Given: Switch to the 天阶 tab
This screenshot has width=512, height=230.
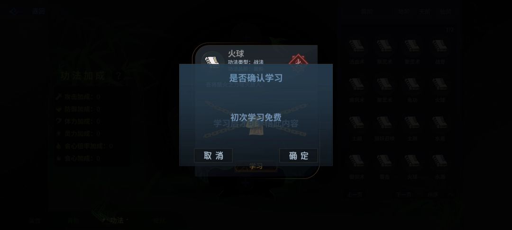Looking at the screenshot, I should 424,12.
